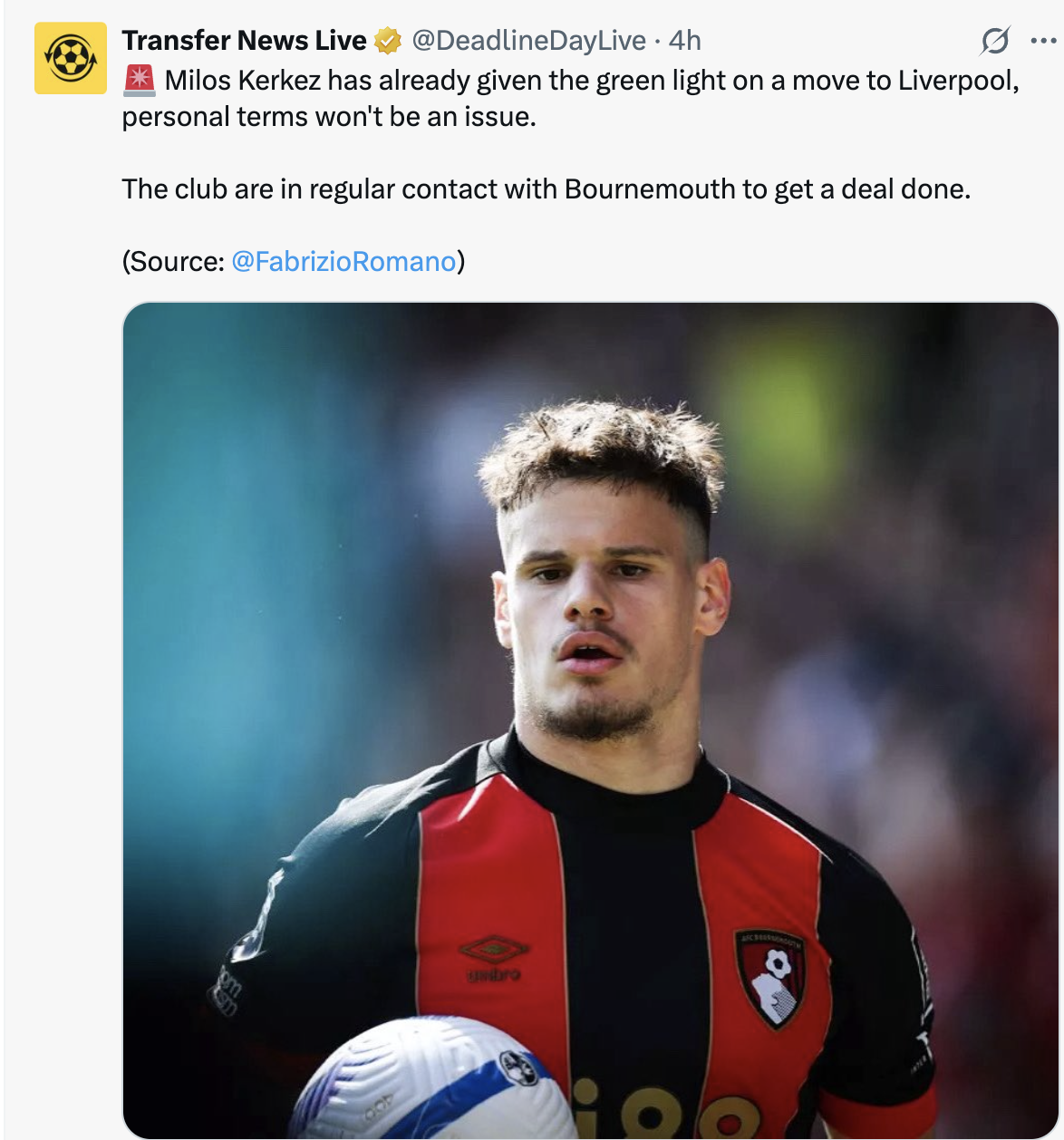Click the word Liverpool in the tweet
This screenshot has height=1140, width=1064.
coord(956,81)
